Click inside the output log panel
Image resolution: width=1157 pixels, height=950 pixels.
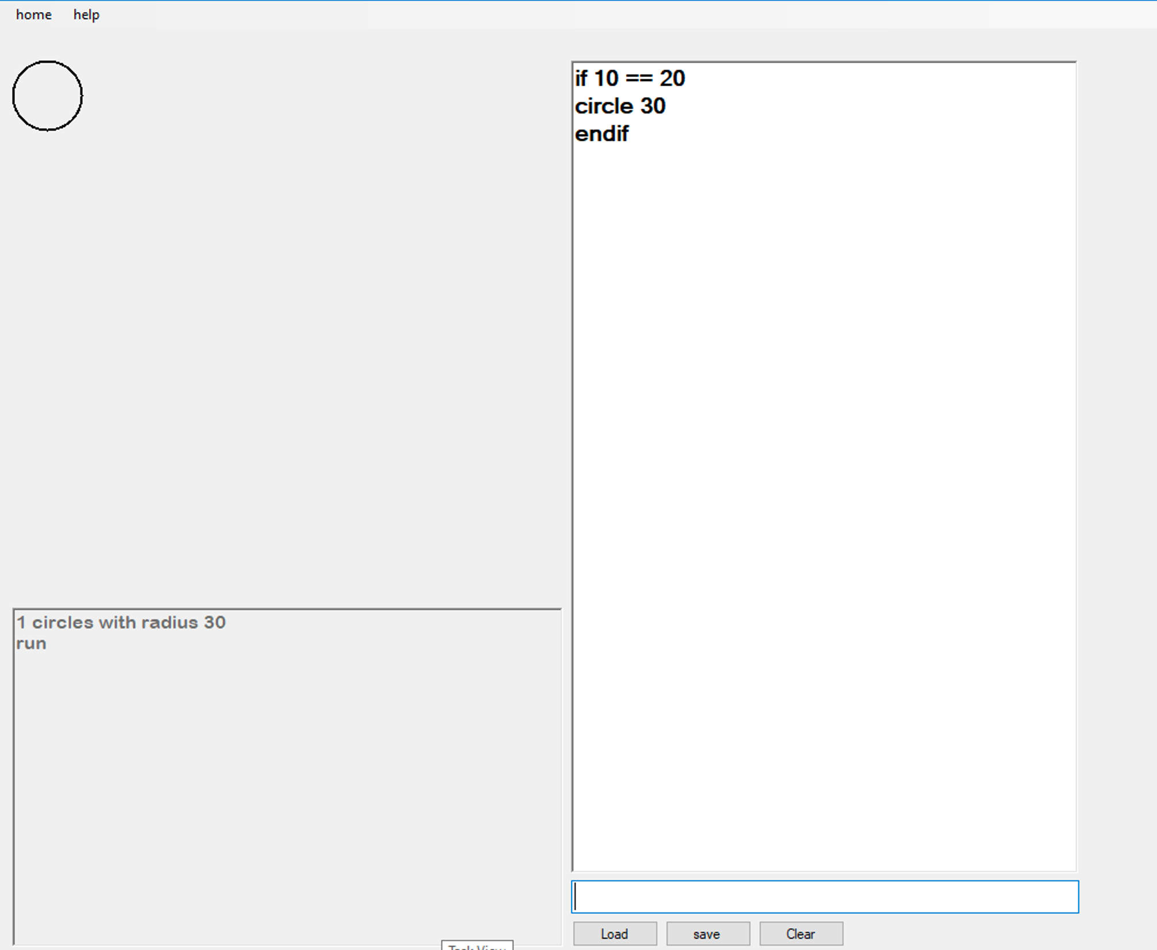pyautogui.click(x=282, y=776)
